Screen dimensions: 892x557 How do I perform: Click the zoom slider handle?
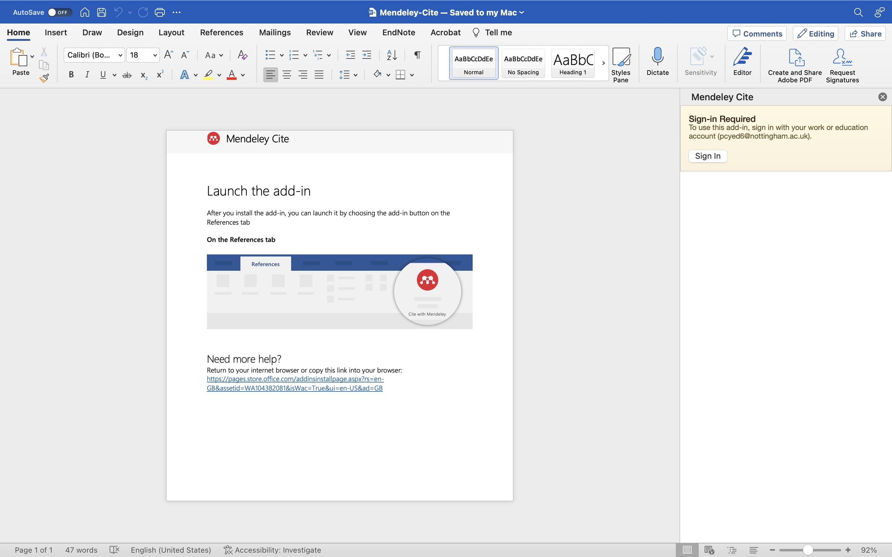(x=807, y=550)
